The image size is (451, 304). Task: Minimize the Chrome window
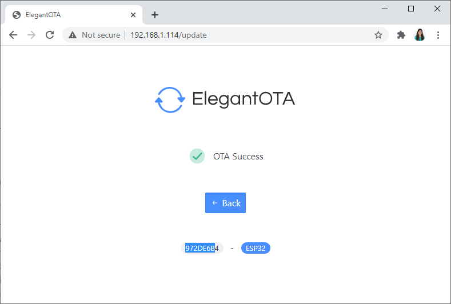(385, 9)
